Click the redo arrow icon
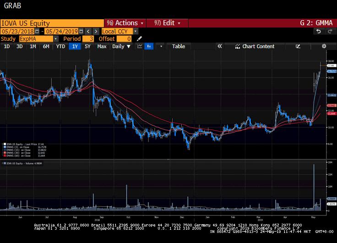 point(329,31)
